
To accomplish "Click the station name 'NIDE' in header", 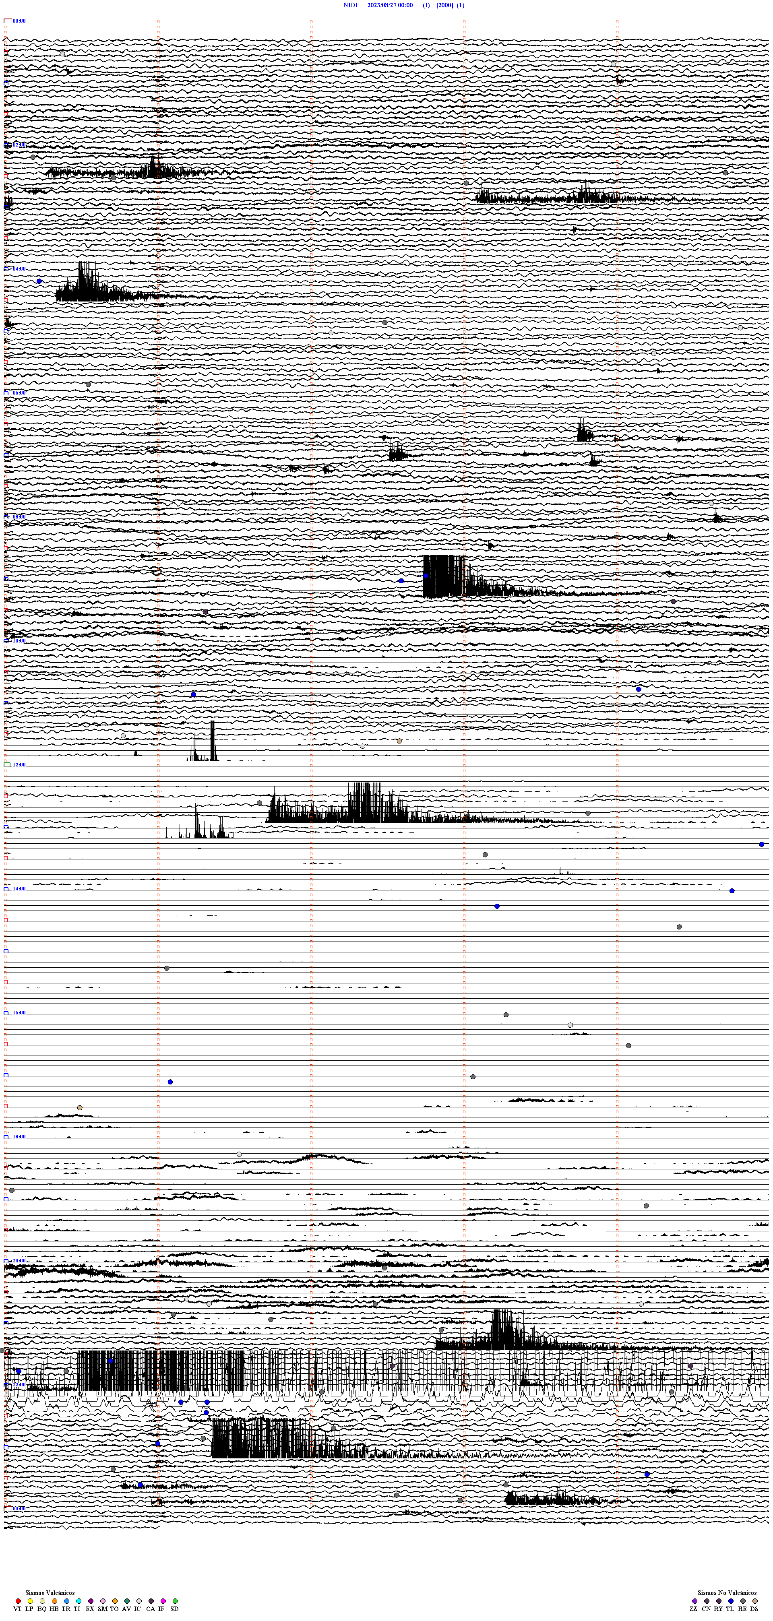I will [x=351, y=5].
